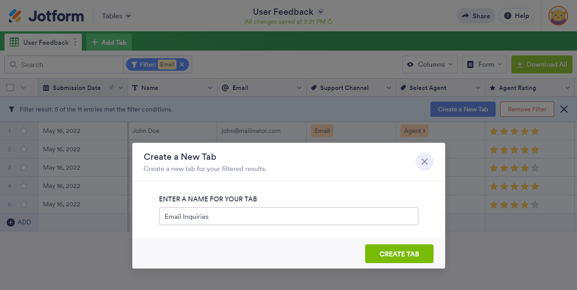
Task: Toggle the select all rows checkbox
Action: tap(10, 88)
